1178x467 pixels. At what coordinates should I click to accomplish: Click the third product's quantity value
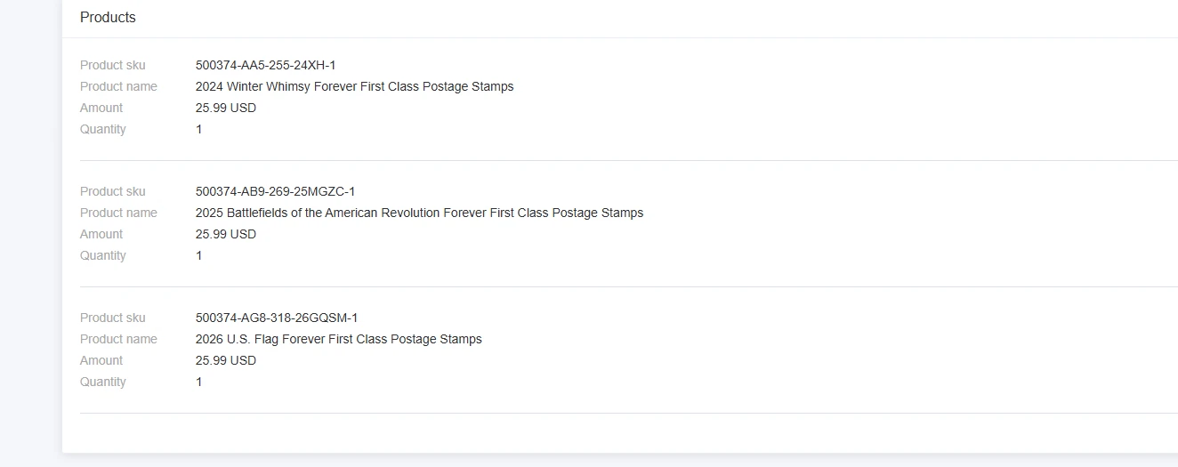(199, 382)
